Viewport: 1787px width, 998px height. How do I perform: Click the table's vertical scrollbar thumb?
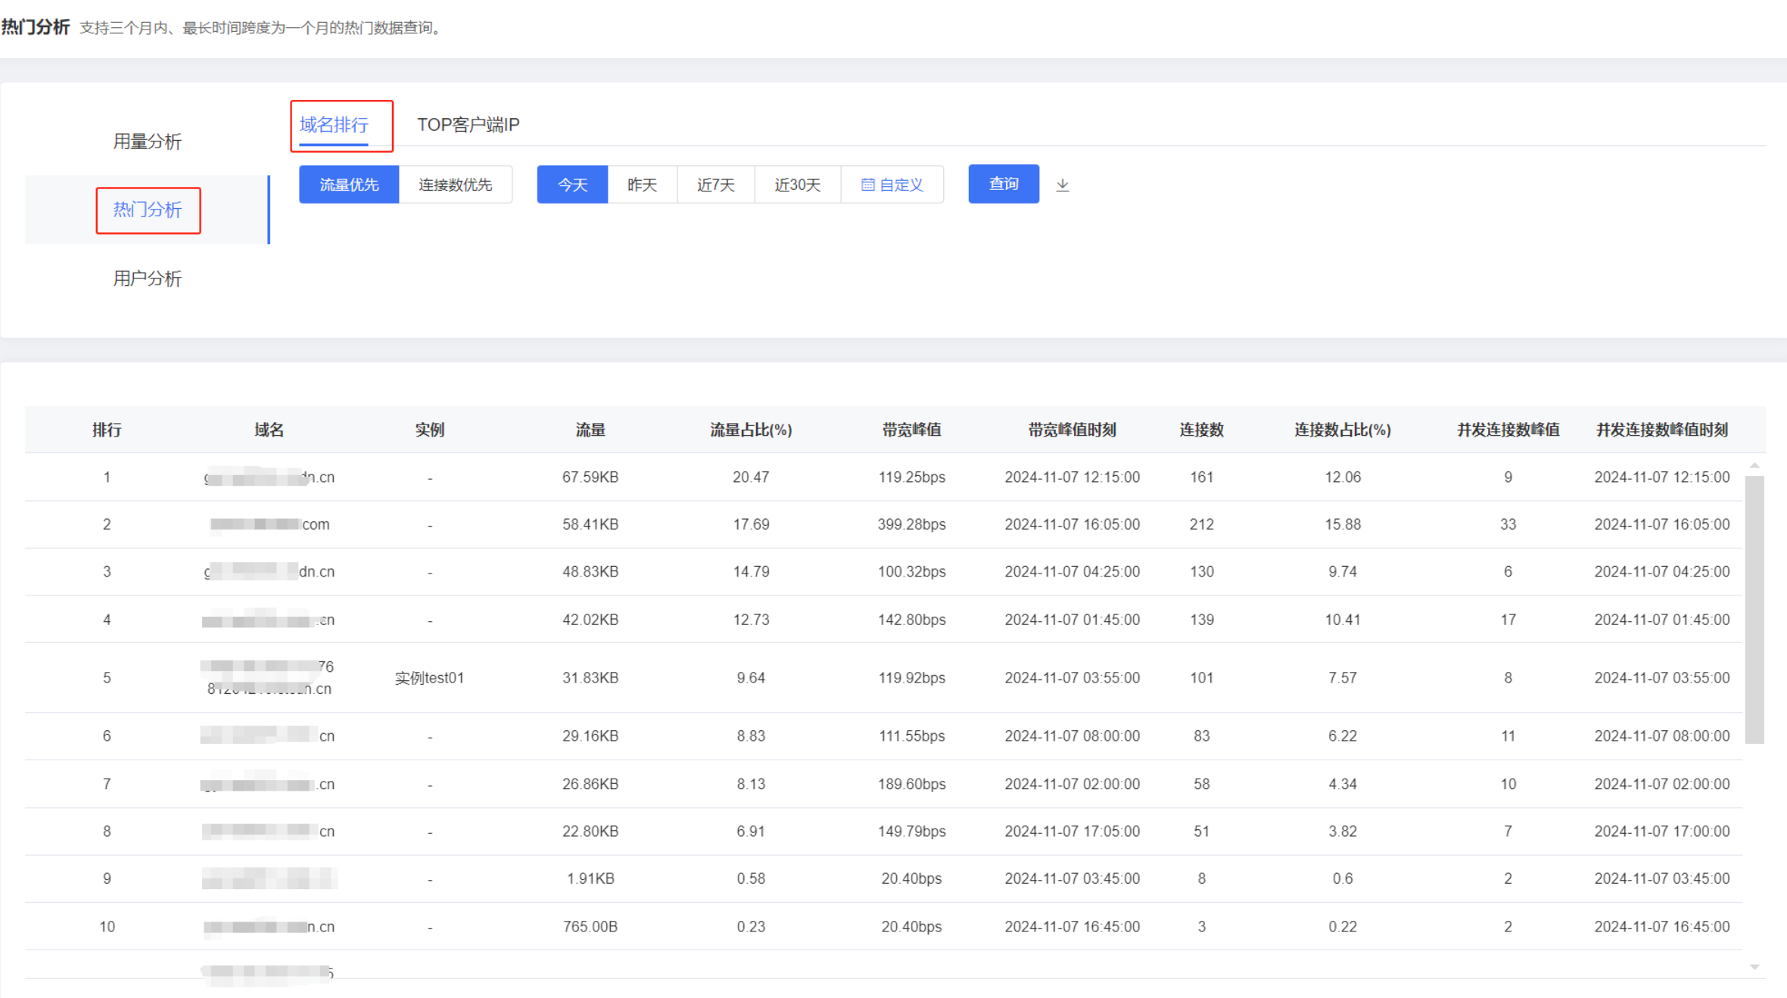(1754, 609)
